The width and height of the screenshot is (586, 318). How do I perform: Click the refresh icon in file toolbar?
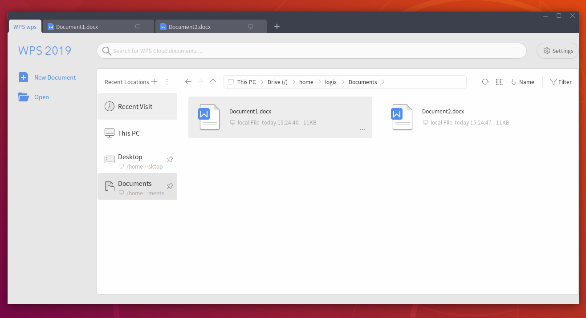485,82
